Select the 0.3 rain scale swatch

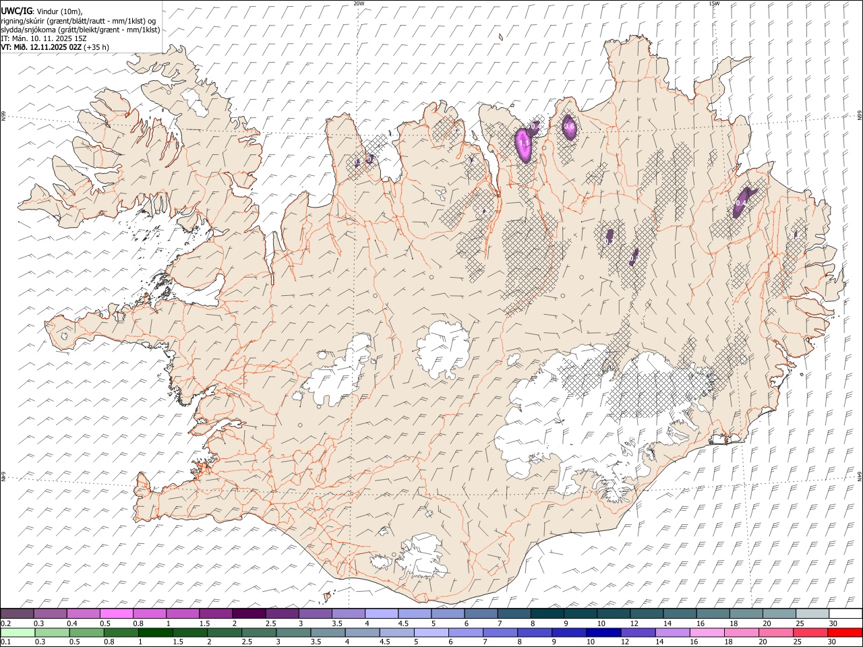52,632
